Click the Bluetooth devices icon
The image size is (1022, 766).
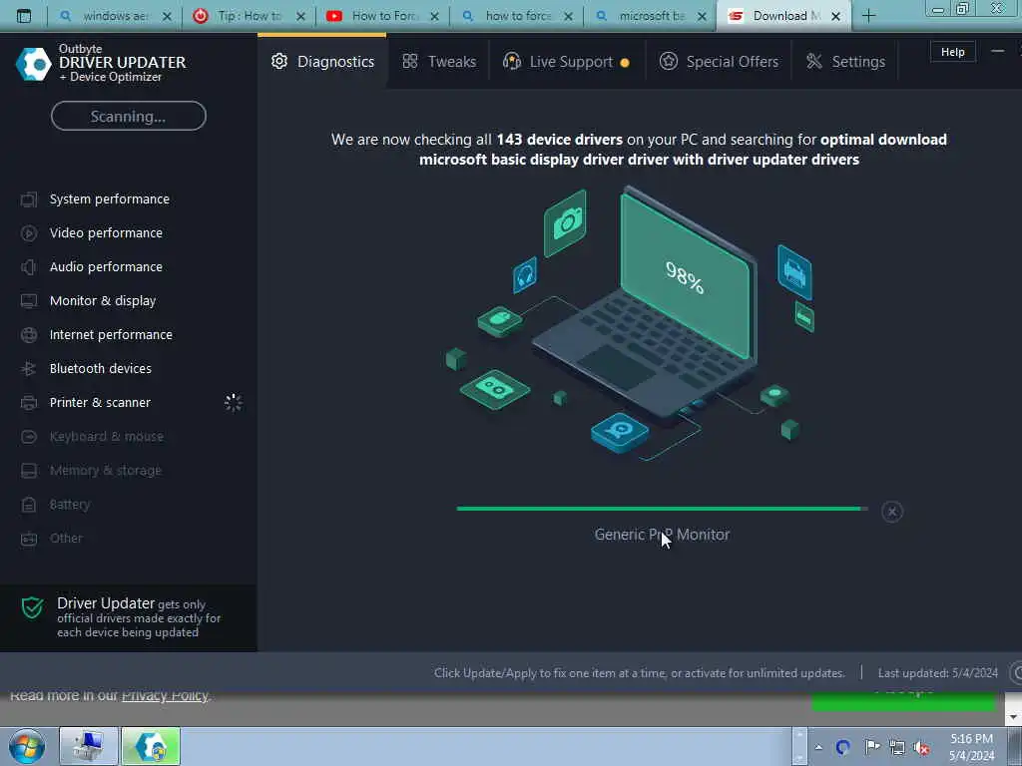point(29,369)
